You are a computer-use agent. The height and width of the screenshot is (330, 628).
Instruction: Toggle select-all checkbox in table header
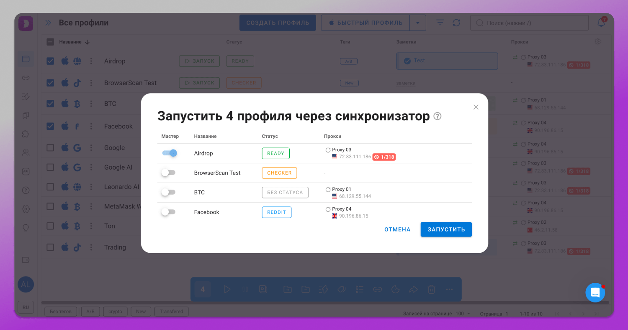(x=50, y=42)
